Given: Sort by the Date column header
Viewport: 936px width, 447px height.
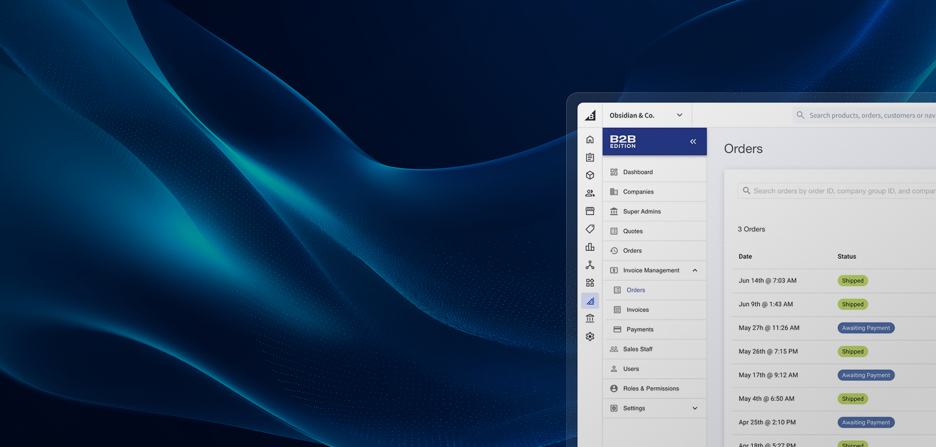Looking at the screenshot, I should [746, 257].
